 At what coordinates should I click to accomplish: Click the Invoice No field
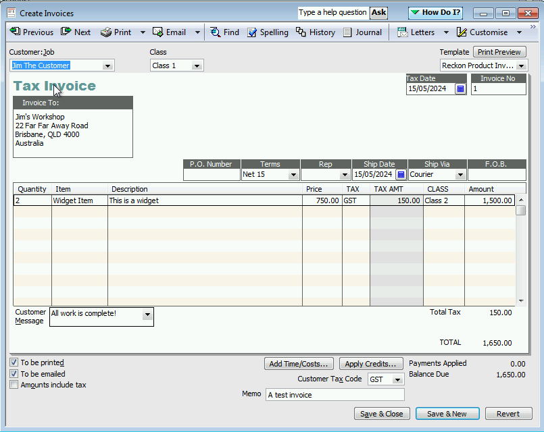498,88
